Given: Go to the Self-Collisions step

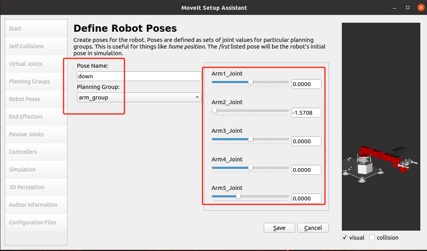Looking at the screenshot, I should [36, 46].
